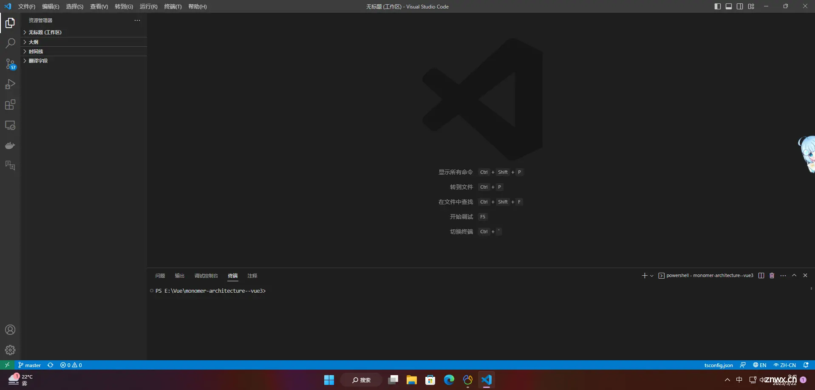Click the synchronize changes icon

[x=50, y=365]
